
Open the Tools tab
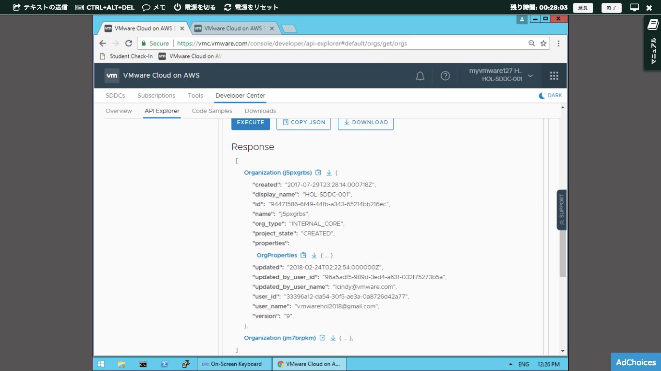(195, 96)
